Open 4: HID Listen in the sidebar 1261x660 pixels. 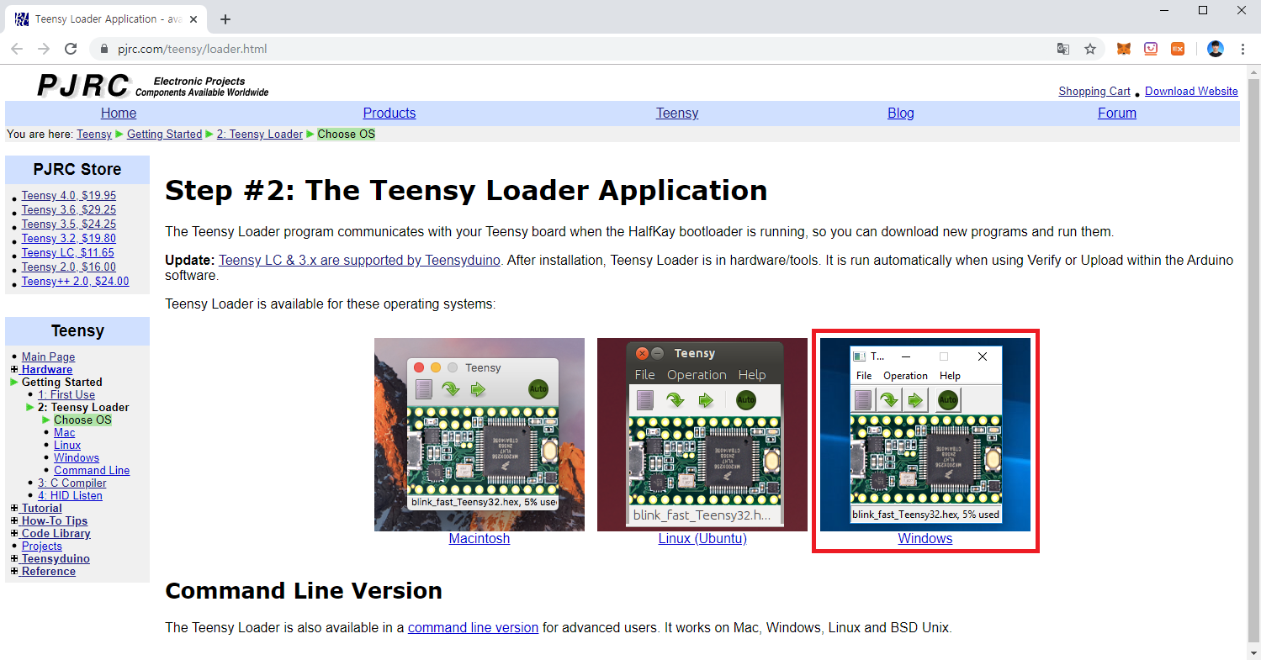(x=70, y=495)
